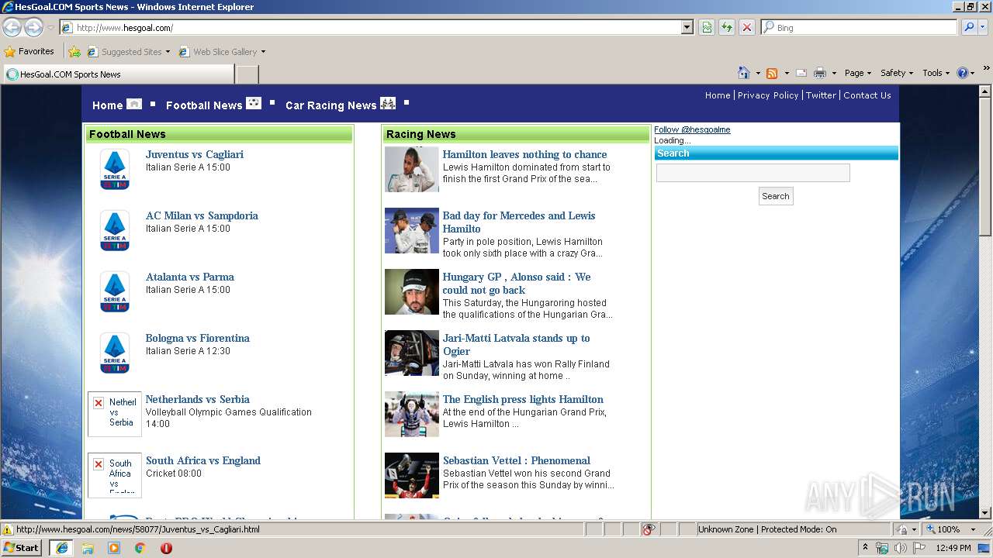Open the Suggested Sites dropdown
Viewport: 993px width, 558px height.
[129, 52]
